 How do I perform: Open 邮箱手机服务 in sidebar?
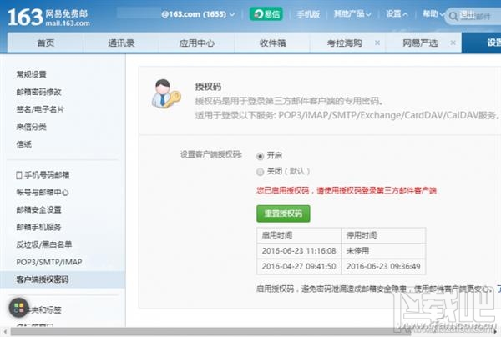pyautogui.click(x=38, y=227)
